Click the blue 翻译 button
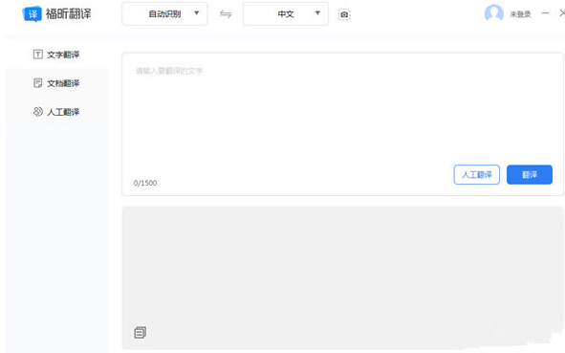 530,174
